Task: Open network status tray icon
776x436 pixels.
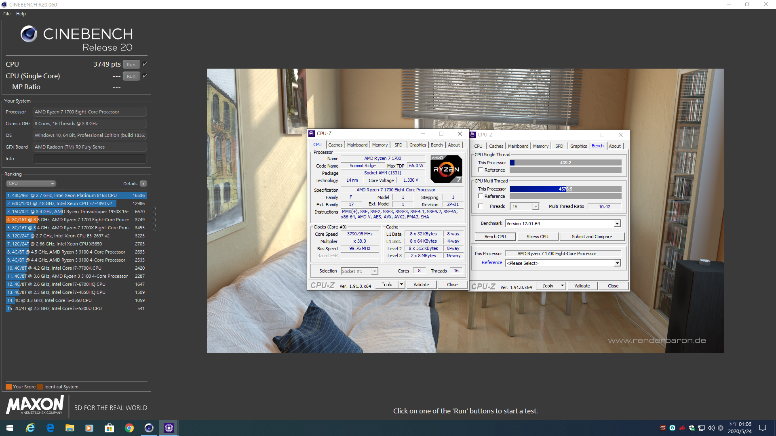Action: click(x=702, y=428)
